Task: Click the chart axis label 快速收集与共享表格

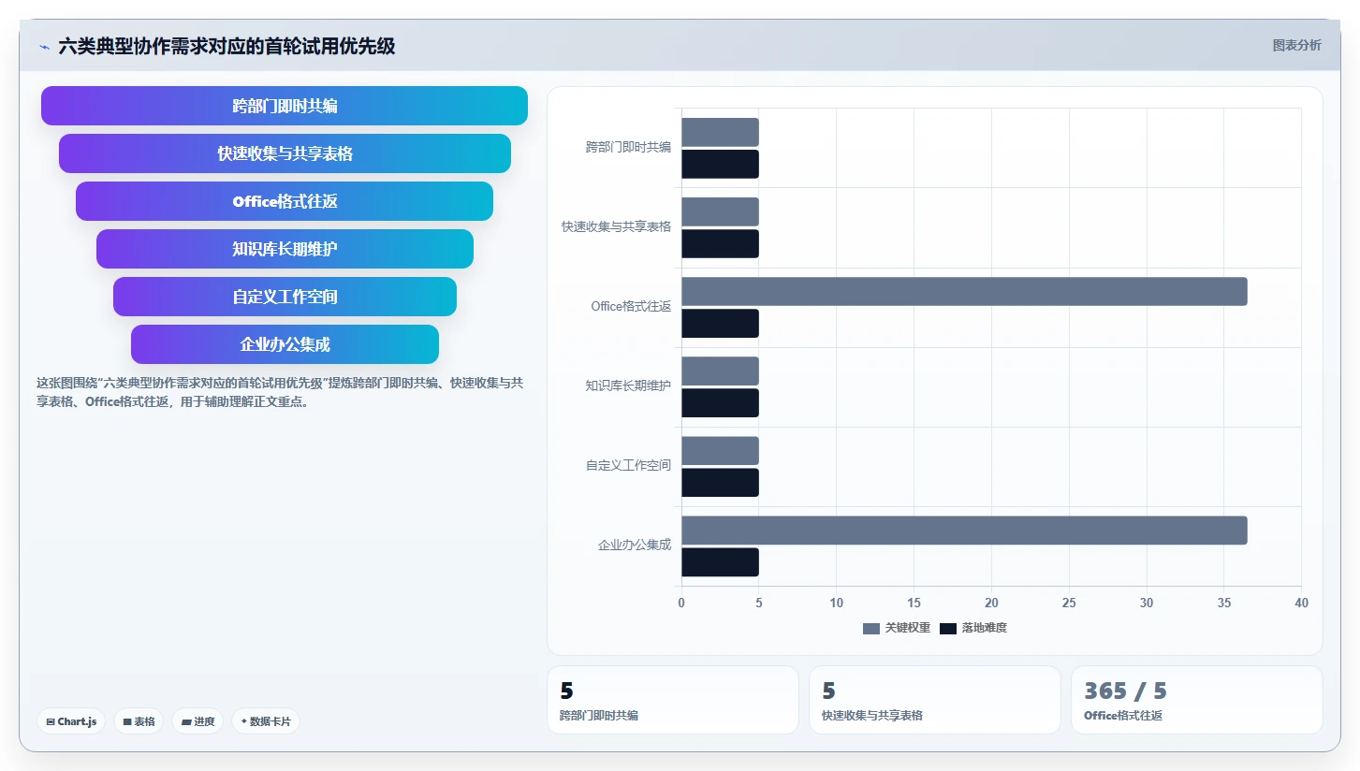Action: pos(616,226)
